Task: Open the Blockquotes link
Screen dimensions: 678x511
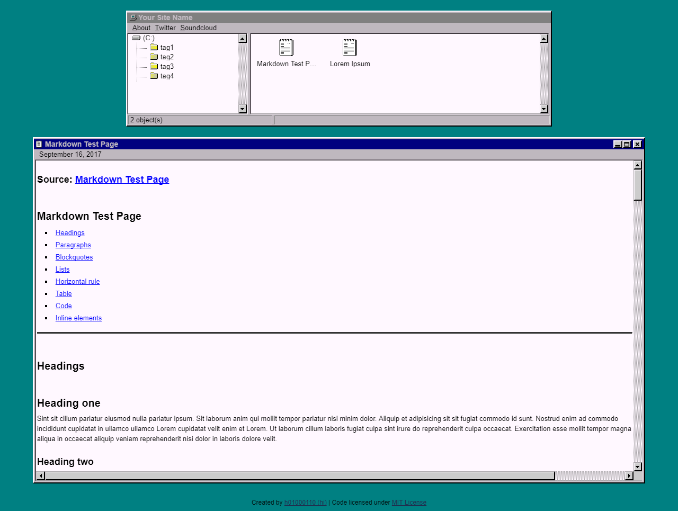Action: [74, 257]
